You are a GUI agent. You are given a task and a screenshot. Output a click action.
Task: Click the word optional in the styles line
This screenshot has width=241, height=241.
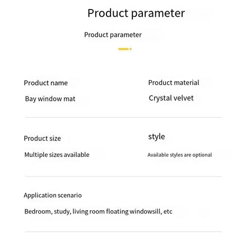pyautogui.click(x=202, y=155)
